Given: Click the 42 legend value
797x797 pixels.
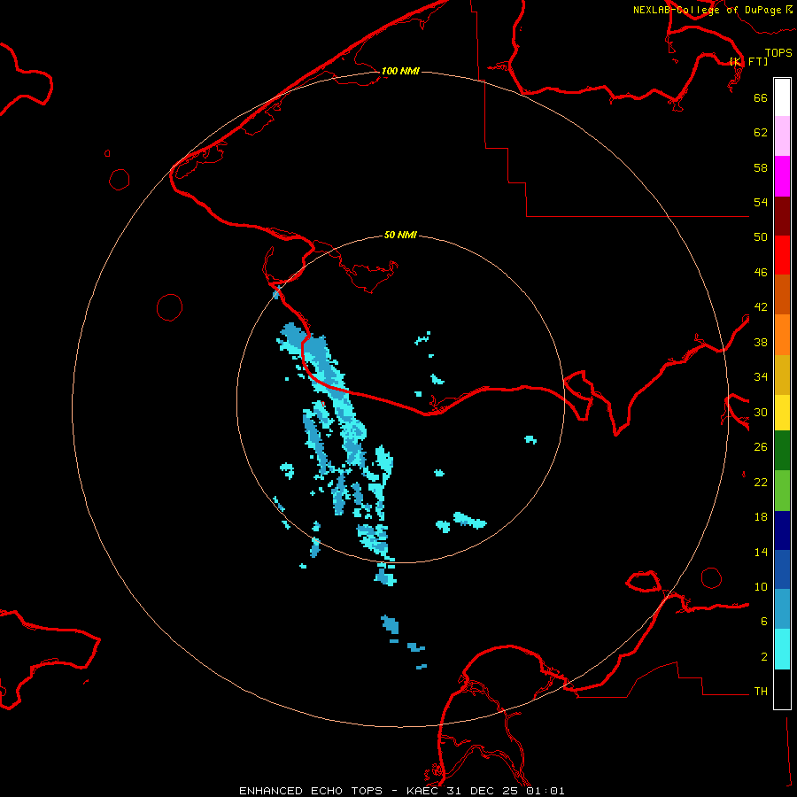Looking at the screenshot, I should [x=761, y=307].
